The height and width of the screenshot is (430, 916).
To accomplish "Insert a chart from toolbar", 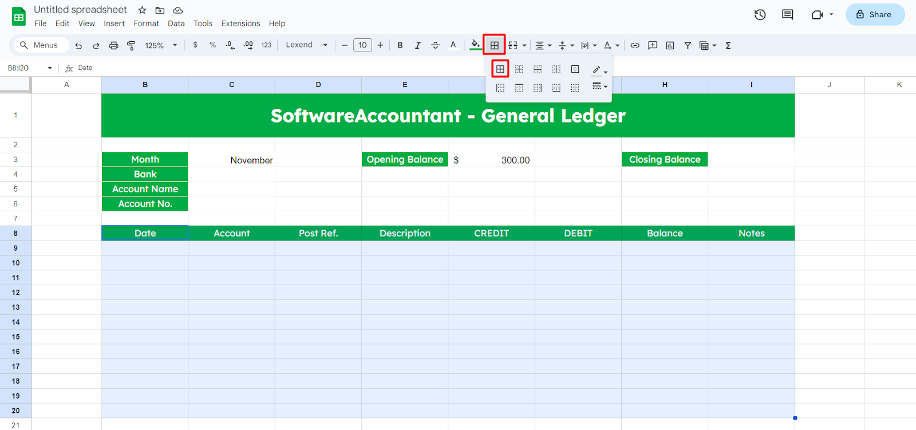I will 670,45.
